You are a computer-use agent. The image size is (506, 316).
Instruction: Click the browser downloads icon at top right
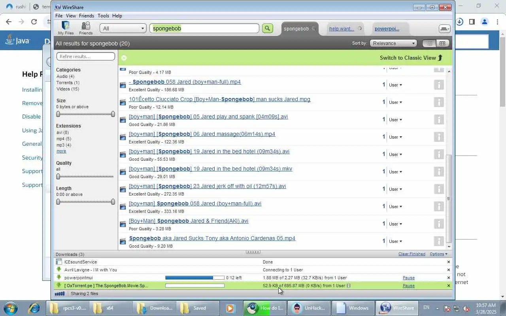459,22
